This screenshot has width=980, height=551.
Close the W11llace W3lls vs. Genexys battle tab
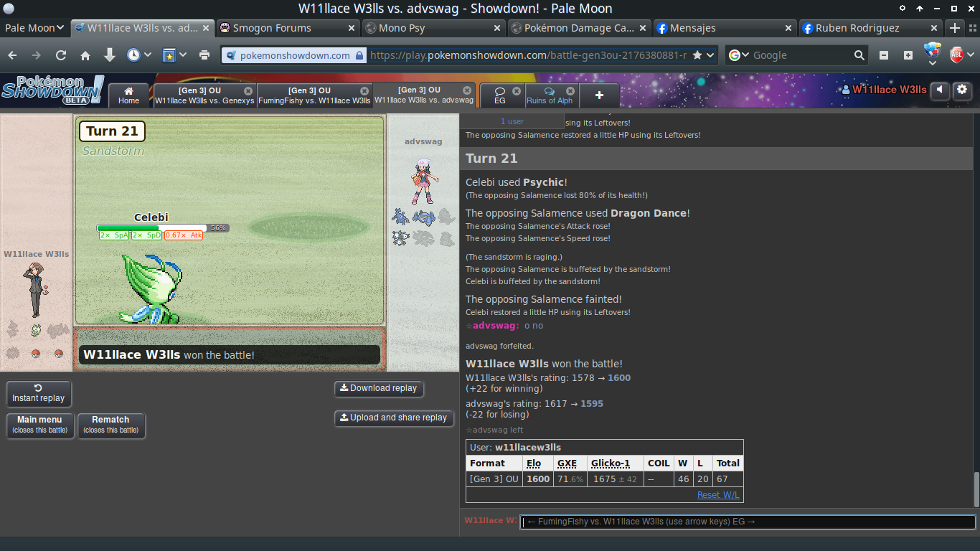248,90
